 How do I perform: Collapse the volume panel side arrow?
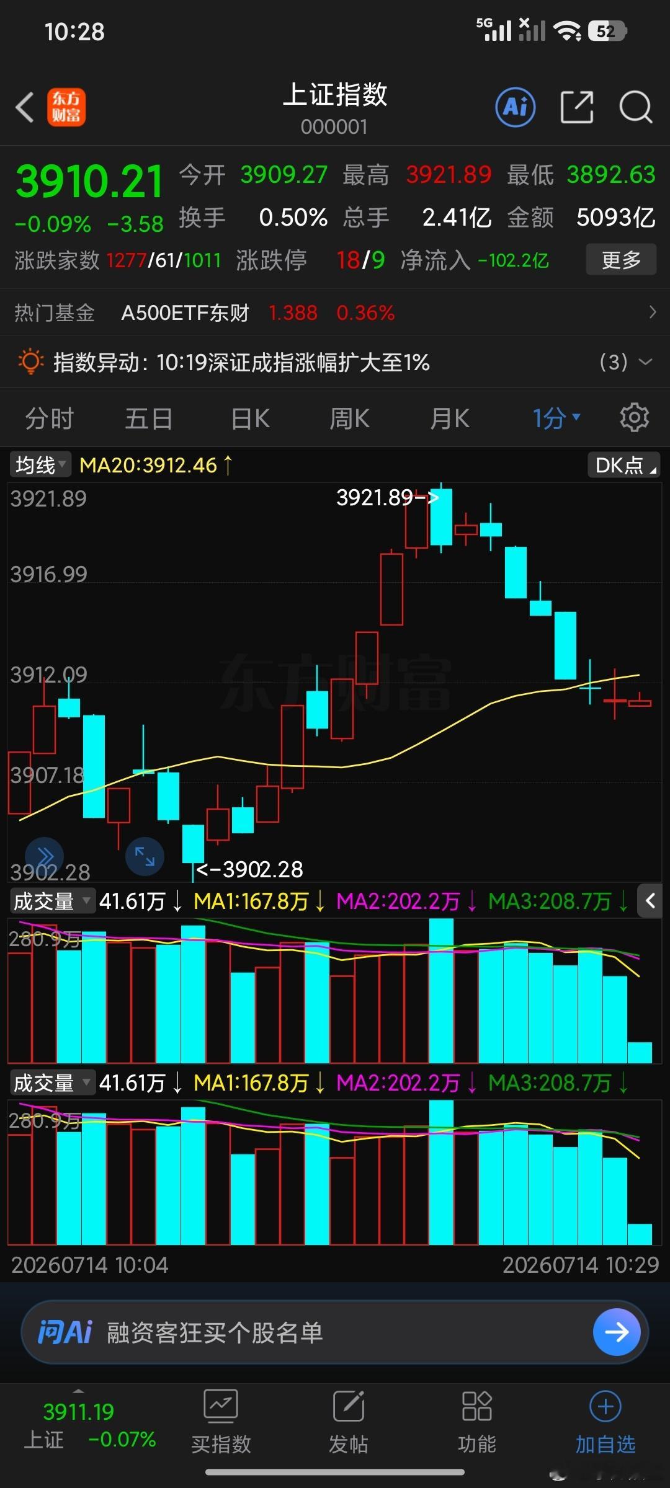[650, 900]
